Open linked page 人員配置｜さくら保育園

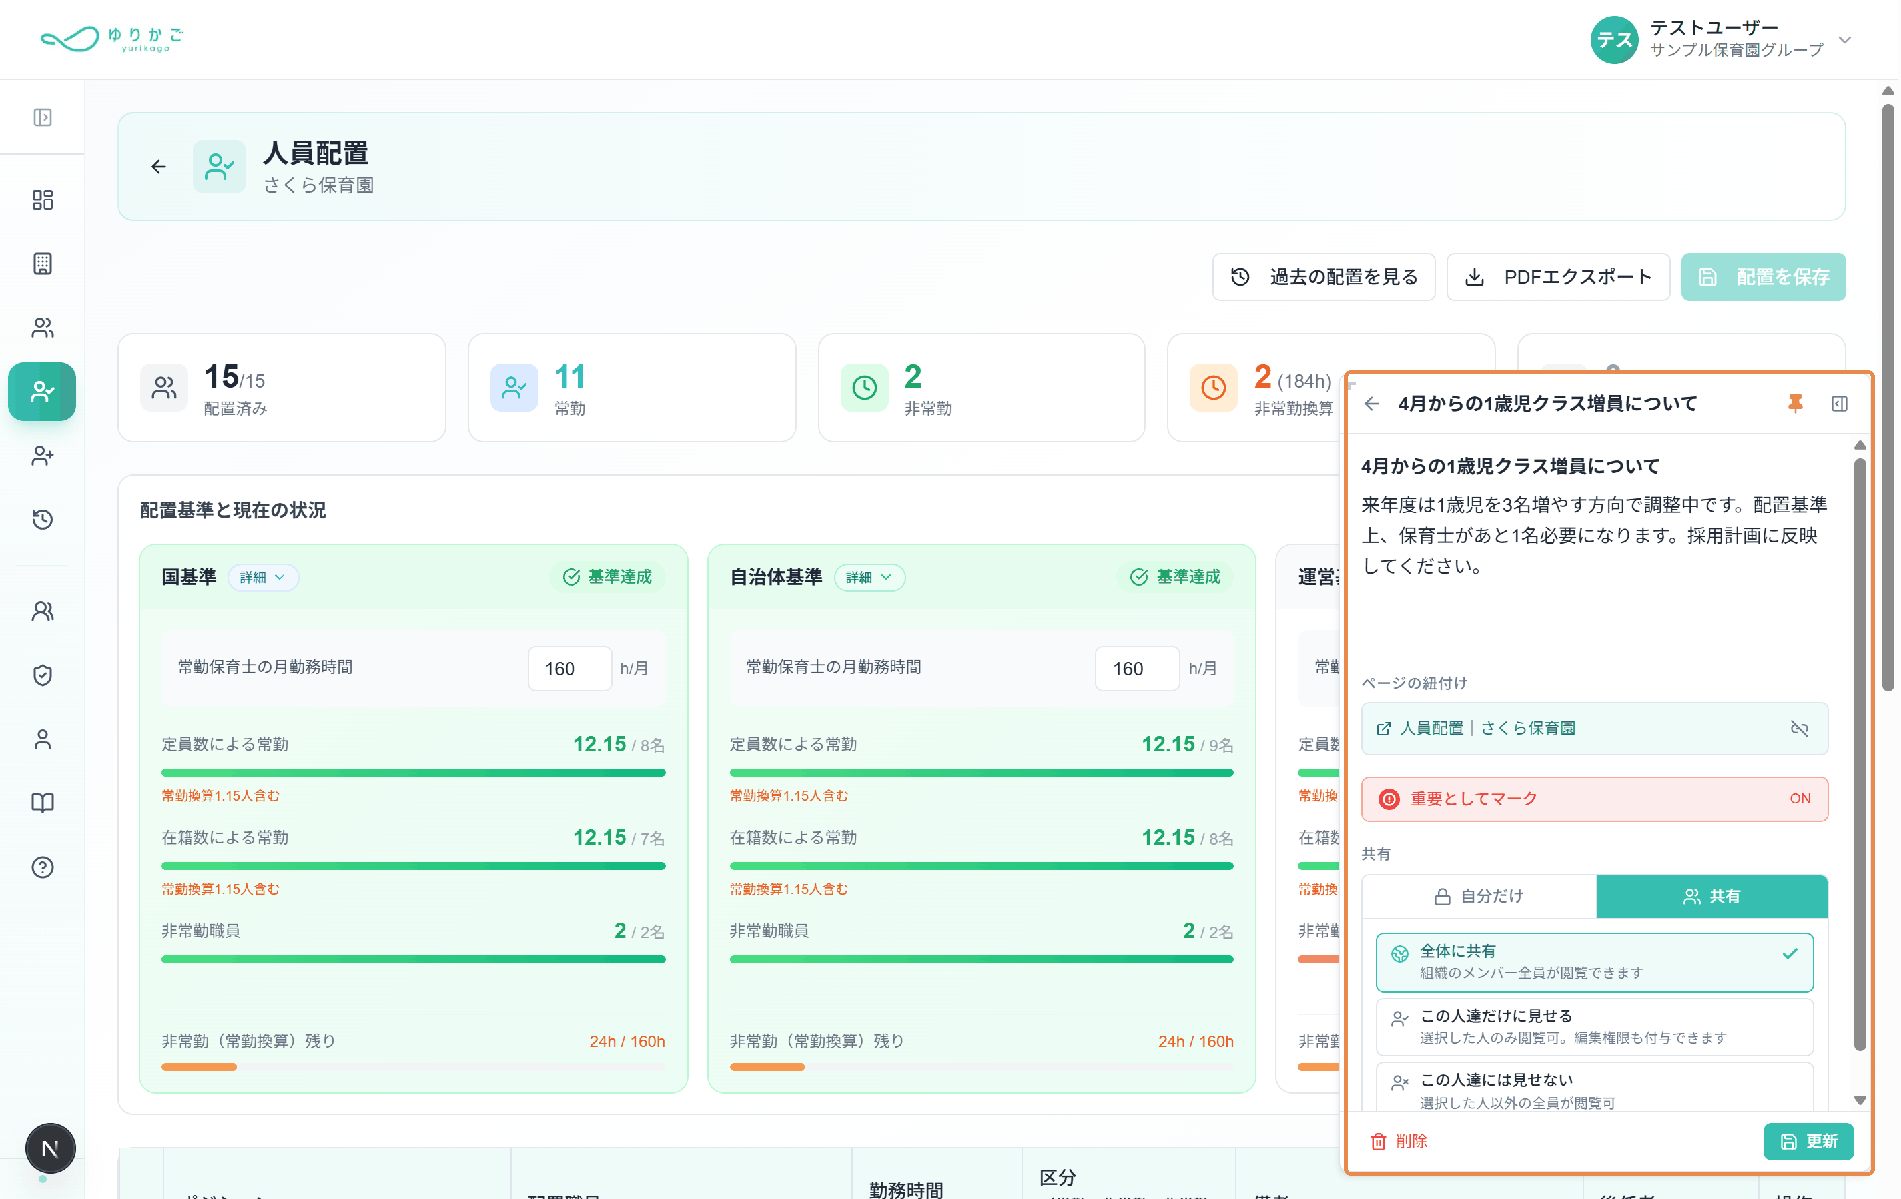tap(1487, 729)
